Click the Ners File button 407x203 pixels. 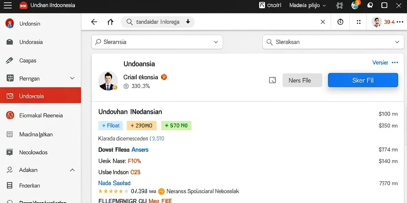click(x=302, y=80)
